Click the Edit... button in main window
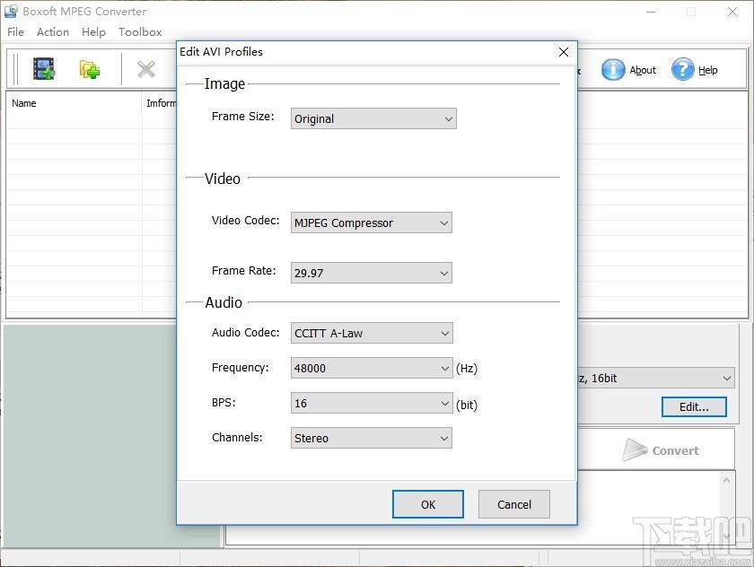The width and height of the screenshot is (754, 567). [694, 407]
